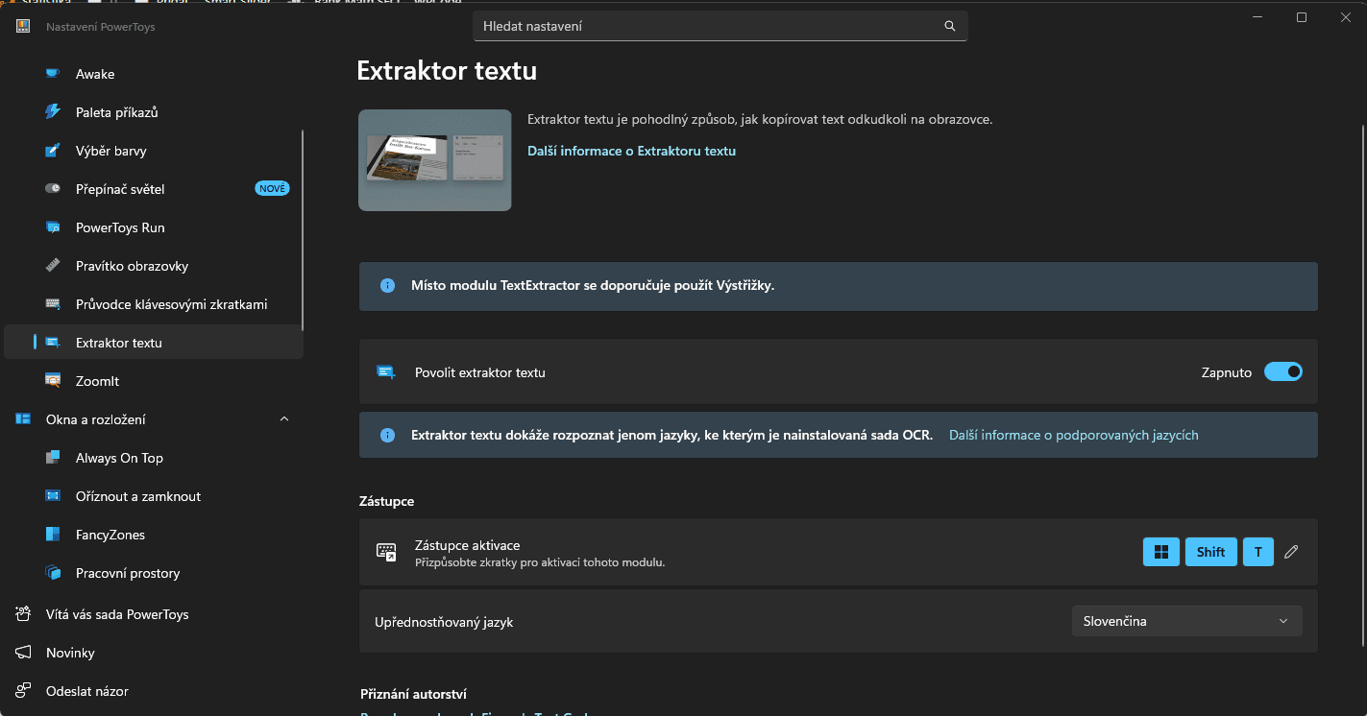The image size is (1367, 716).
Task: Click the Extraktor textu preview thumbnail
Action: pos(434,160)
